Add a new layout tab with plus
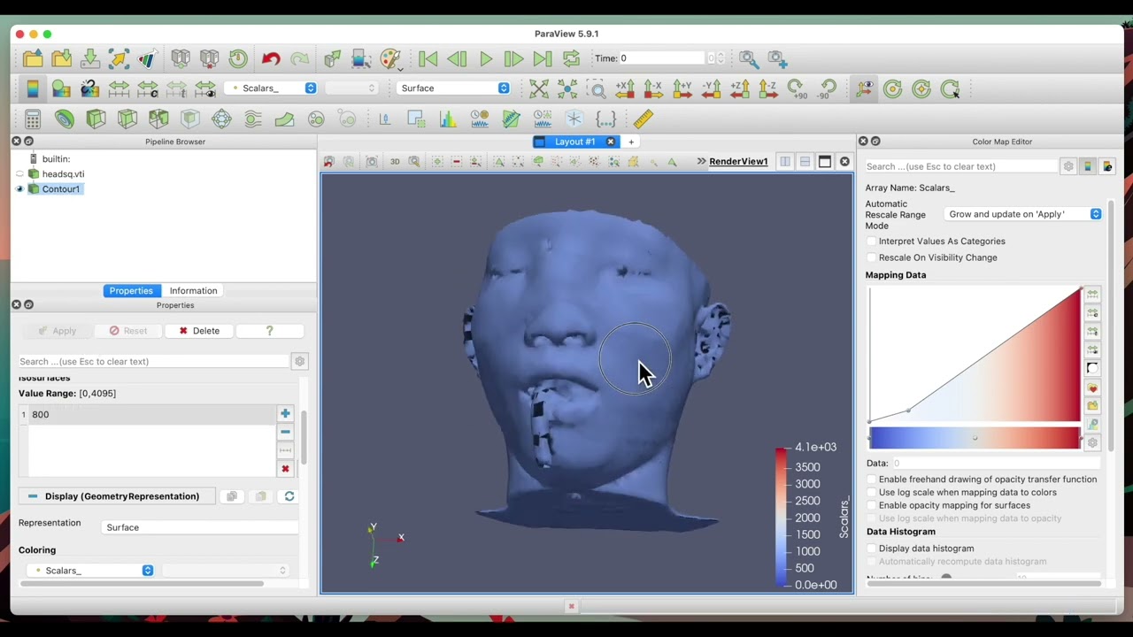1133x637 pixels. click(x=631, y=142)
